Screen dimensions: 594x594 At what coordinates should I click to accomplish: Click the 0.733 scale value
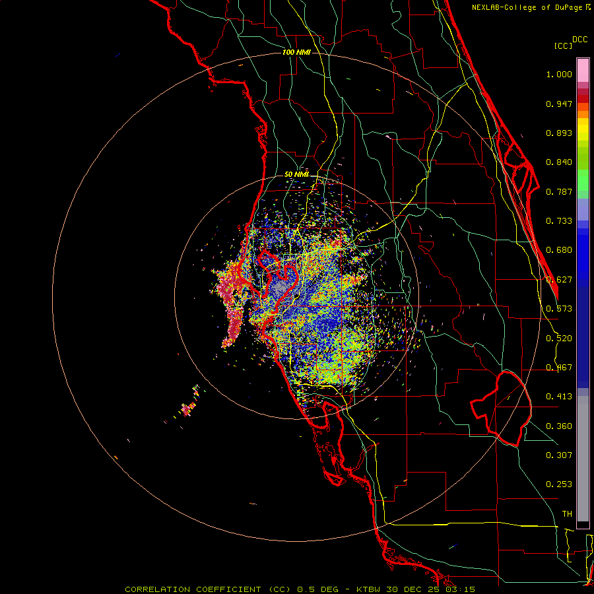coord(559,221)
